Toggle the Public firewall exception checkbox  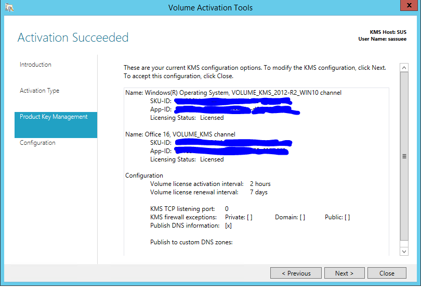click(x=347, y=217)
